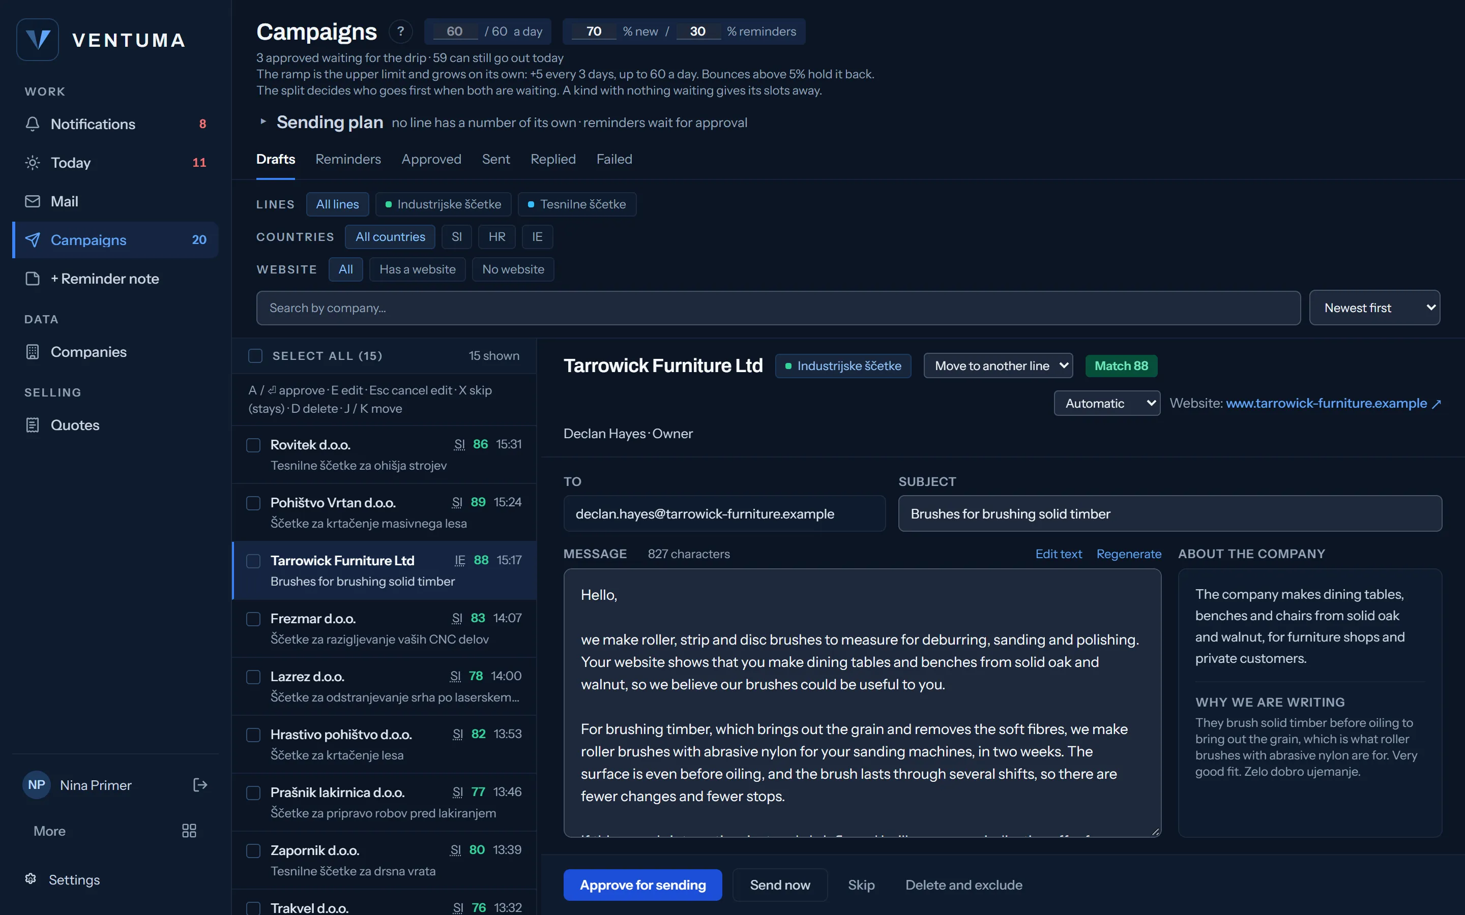Select the No website filter
Screen dimensions: 1465x915
(513, 269)
